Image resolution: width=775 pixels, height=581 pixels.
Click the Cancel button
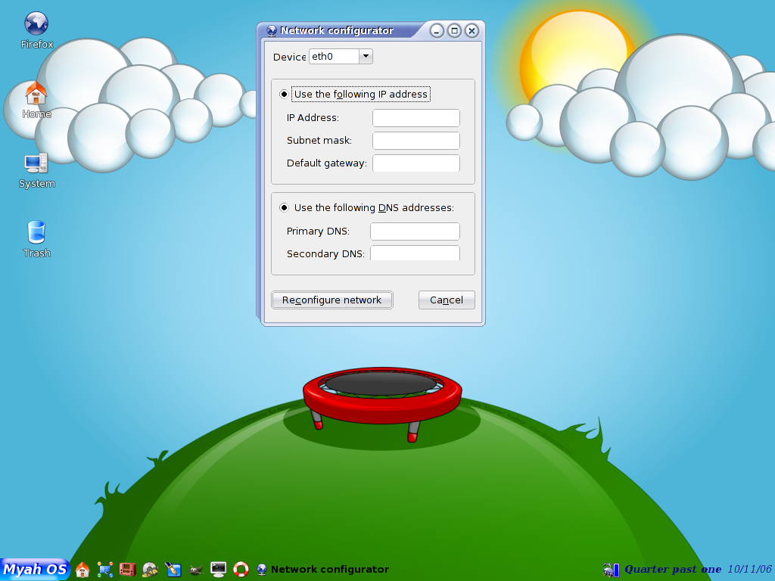[447, 300]
